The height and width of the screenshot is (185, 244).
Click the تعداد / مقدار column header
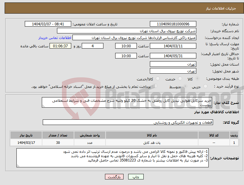[x=58, y=135]
